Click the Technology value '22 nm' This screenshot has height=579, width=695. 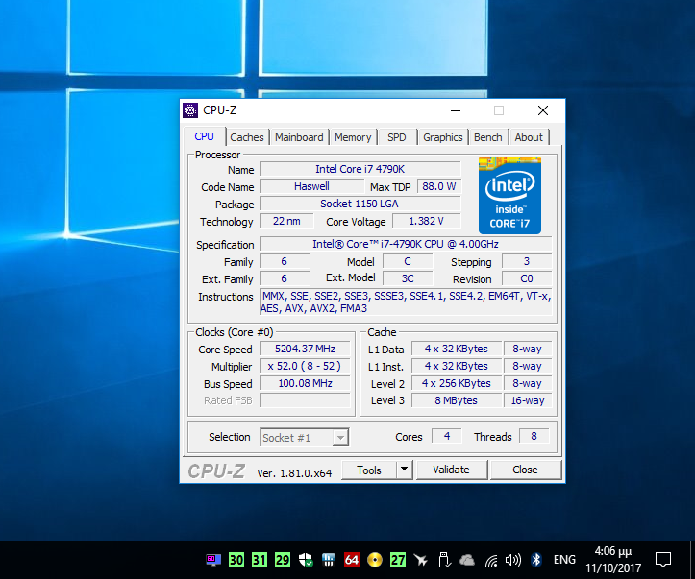pos(286,221)
